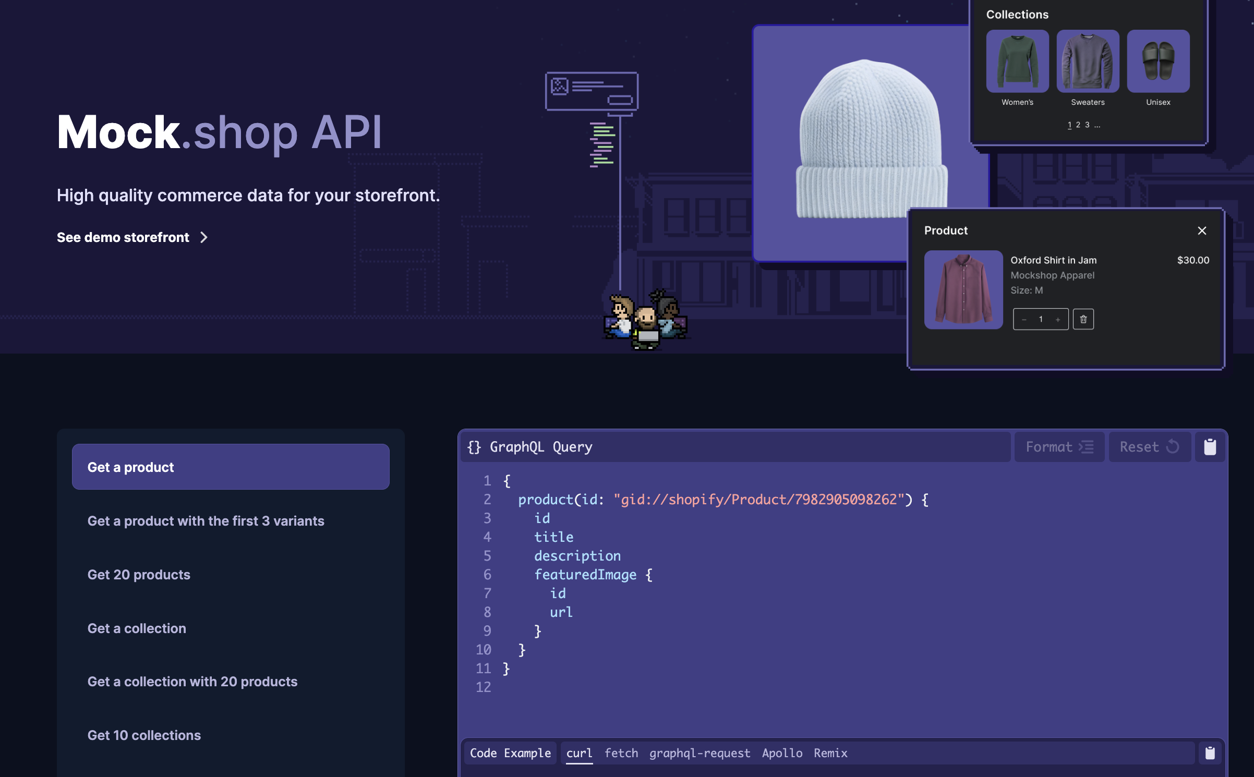The image size is (1254, 777).
Task: Switch to the Remix code tab
Action: tap(830, 753)
